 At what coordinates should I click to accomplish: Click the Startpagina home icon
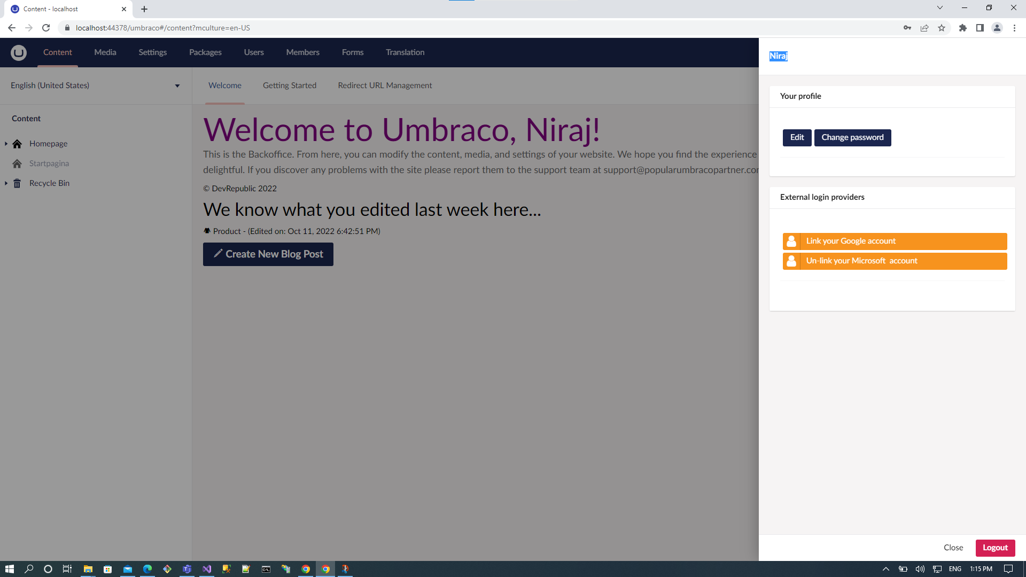17,163
